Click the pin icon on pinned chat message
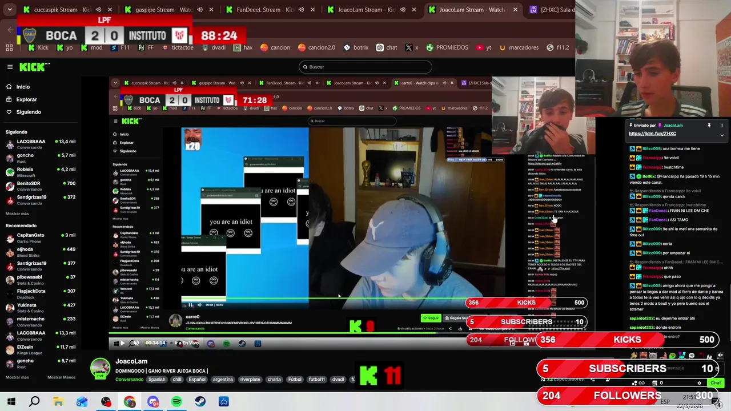 tap(709, 125)
